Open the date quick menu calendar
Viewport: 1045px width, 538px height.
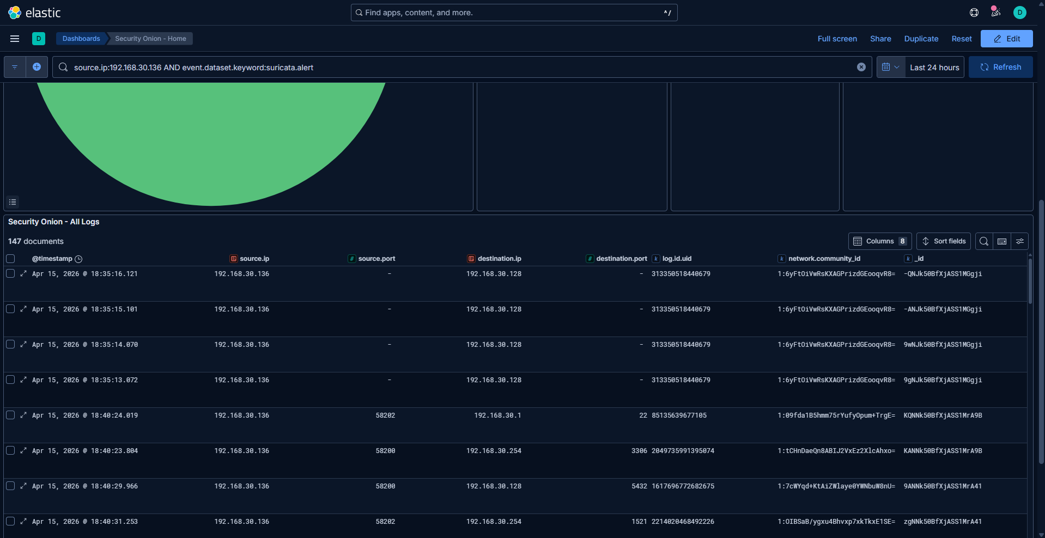tap(891, 67)
